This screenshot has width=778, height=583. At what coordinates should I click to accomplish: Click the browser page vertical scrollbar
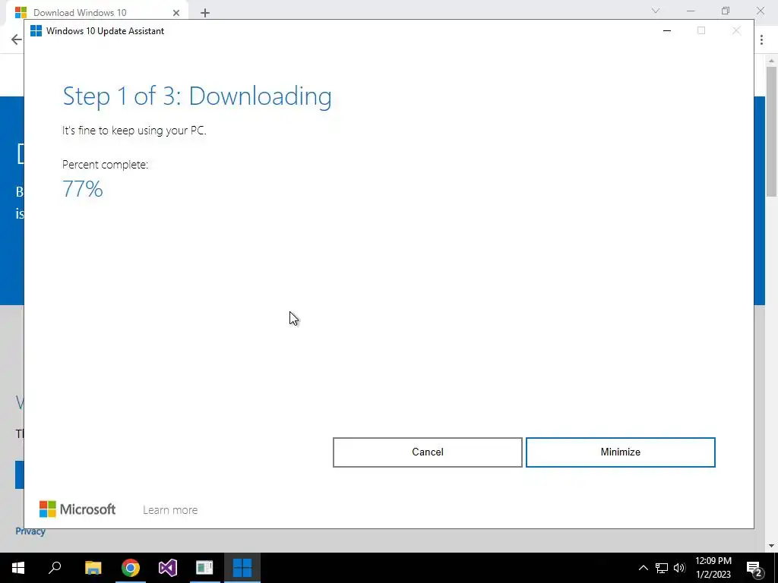click(771, 131)
